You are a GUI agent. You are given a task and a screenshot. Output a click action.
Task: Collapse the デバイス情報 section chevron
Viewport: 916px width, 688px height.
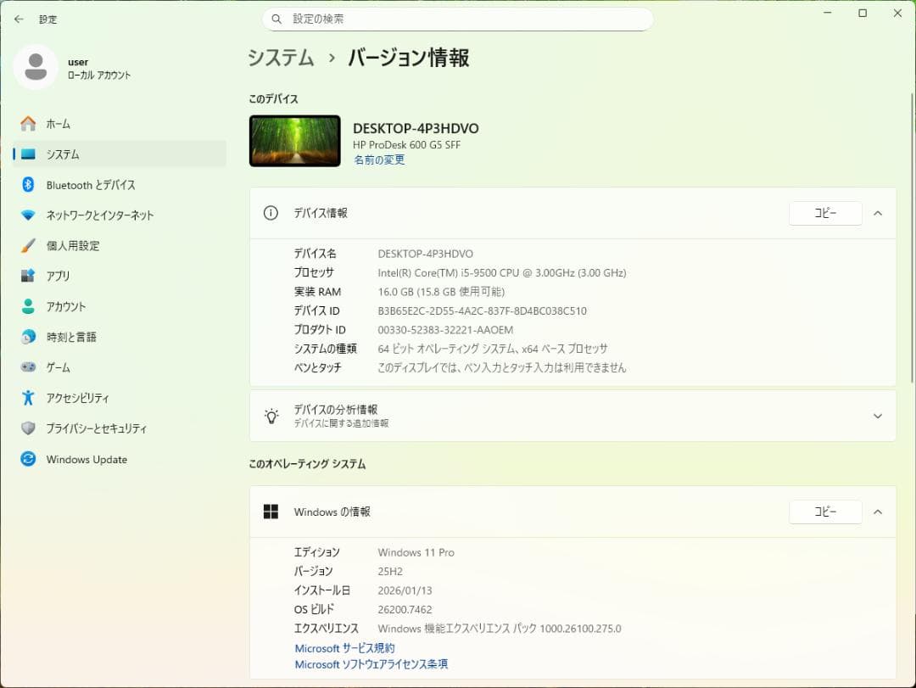(878, 213)
